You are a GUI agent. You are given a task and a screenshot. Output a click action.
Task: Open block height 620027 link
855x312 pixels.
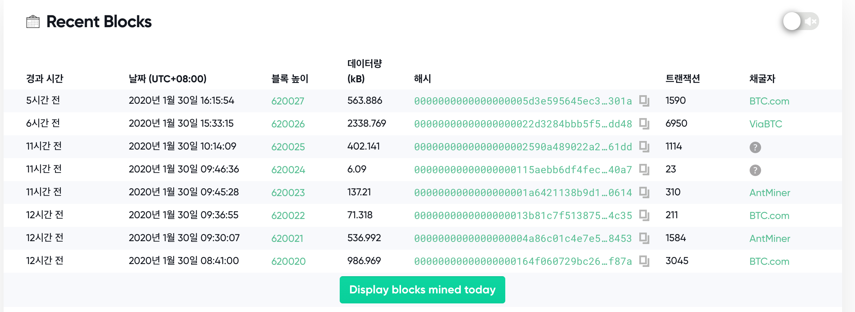click(287, 101)
